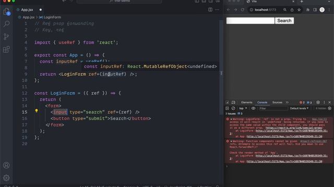The height and width of the screenshot is (187, 334).
Task: Go forward in the Chrome browser
Action: click(235, 10)
